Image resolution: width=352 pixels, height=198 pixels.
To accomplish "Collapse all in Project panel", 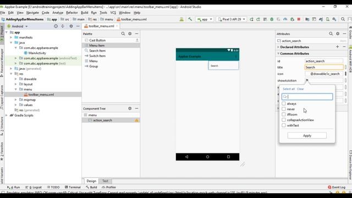I will 63,26.
